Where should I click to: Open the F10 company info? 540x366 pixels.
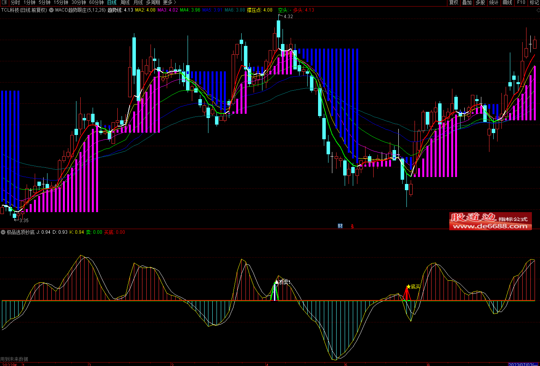[x=521, y=3]
